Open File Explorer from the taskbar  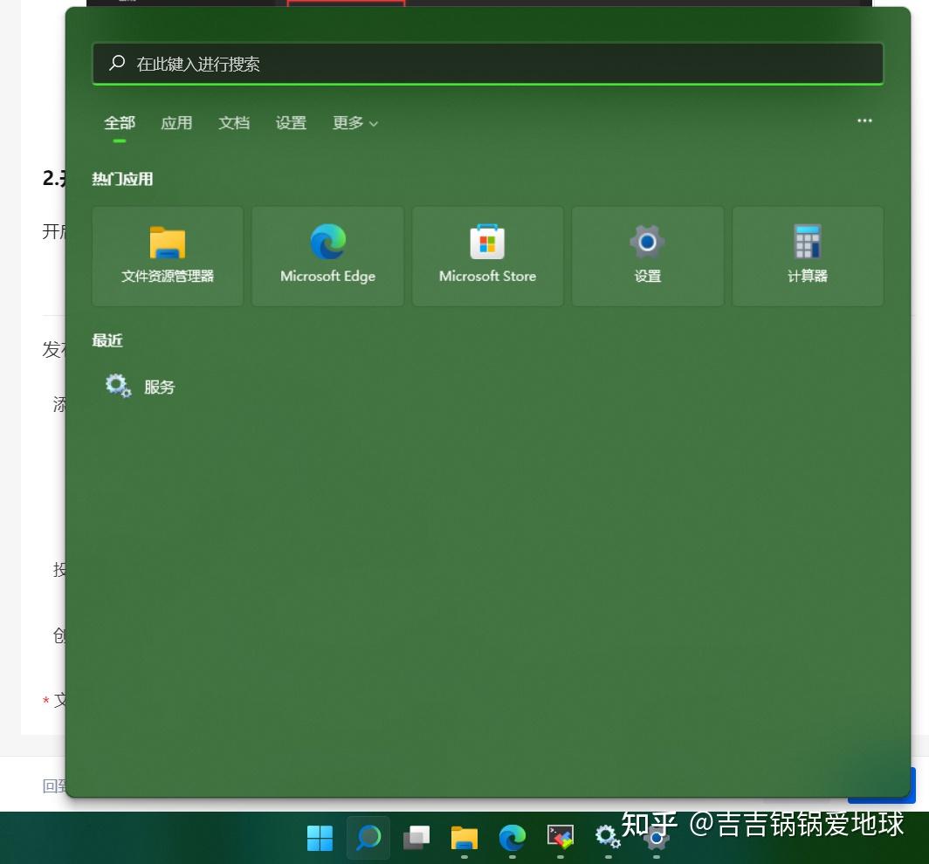tap(464, 838)
